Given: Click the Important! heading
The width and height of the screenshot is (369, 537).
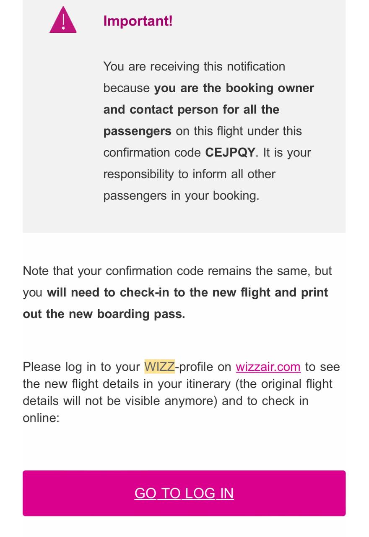Looking at the screenshot, I should click(x=138, y=21).
